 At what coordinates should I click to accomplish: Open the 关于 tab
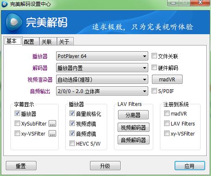[65, 41]
